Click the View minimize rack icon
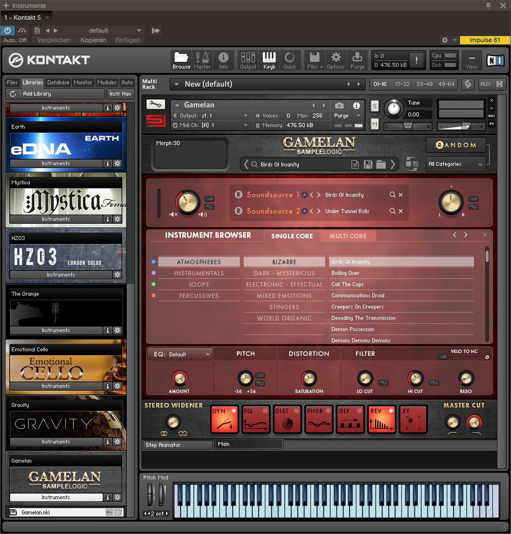Screen dimensions: 511x534 pyautogui.click(x=472, y=61)
